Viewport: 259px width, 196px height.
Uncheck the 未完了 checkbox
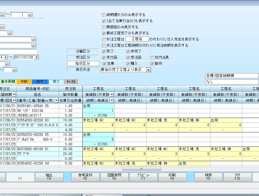point(128,51)
